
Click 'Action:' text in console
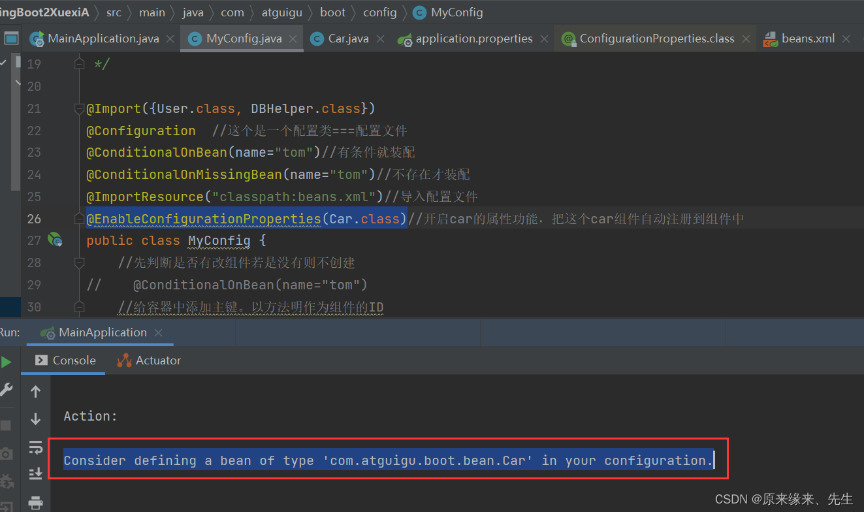point(91,416)
